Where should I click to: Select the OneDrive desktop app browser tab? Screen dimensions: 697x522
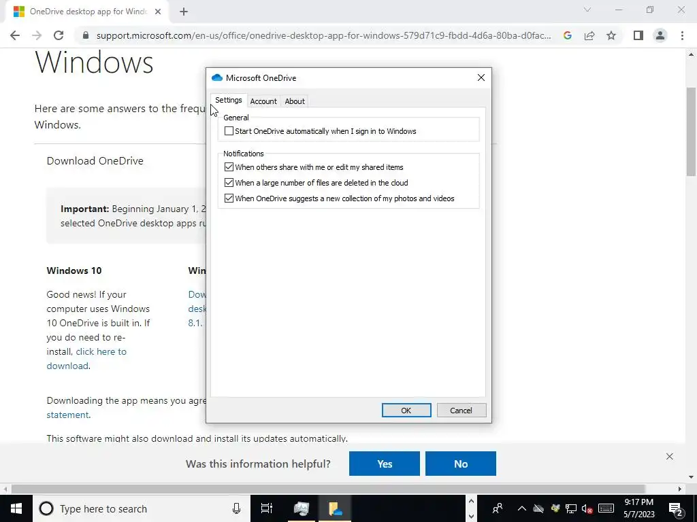(x=88, y=12)
